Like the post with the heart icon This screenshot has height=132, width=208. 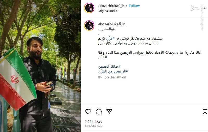(x=88, y=112)
